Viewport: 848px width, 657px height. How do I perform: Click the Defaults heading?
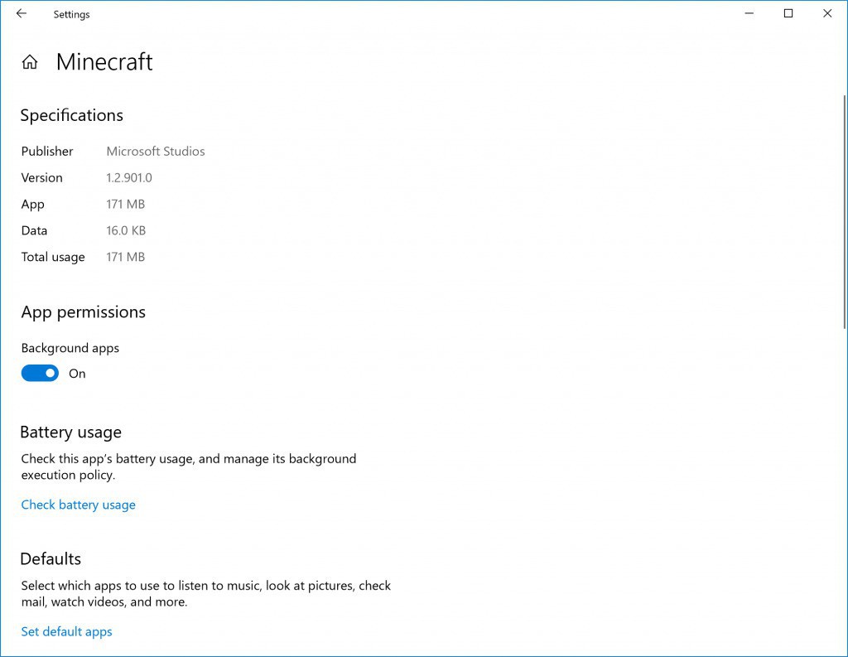51,559
